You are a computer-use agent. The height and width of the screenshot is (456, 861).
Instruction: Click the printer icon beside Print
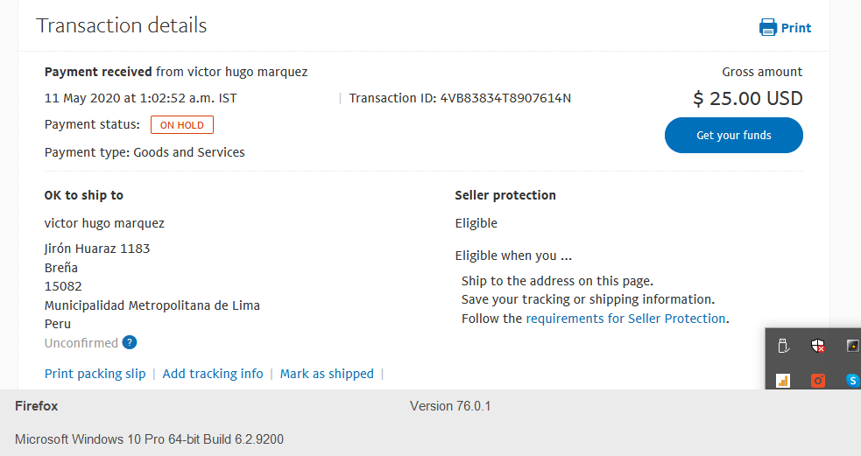[x=767, y=27]
